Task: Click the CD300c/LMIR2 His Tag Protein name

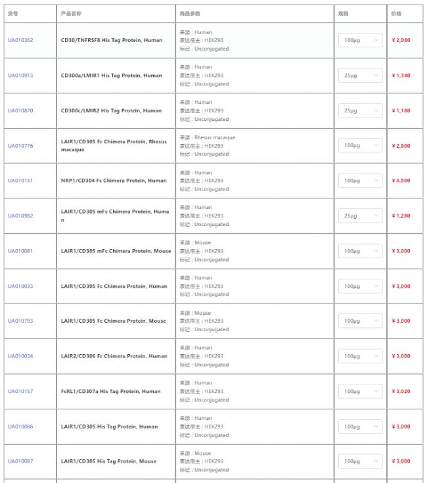Action: click(111, 110)
